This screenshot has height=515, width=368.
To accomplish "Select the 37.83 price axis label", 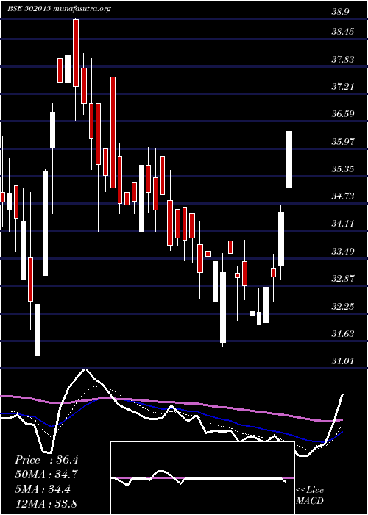I will click(x=343, y=59).
